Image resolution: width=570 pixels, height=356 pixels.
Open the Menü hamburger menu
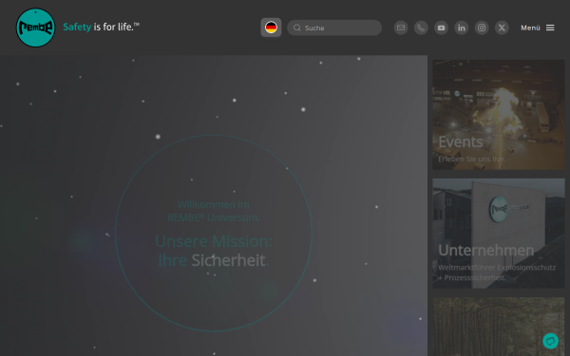(538, 28)
